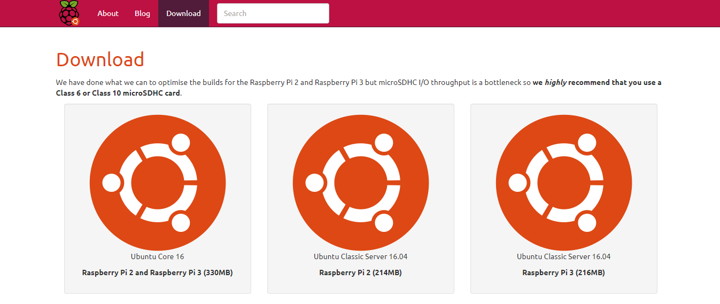Go to the Blog page
This screenshot has height=304, width=720.
[x=142, y=13]
